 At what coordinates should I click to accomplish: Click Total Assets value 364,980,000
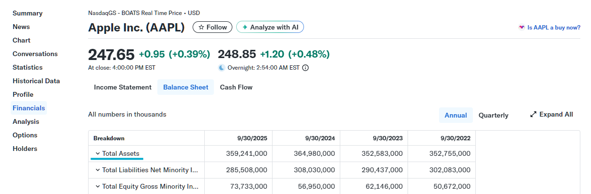pyautogui.click(x=314, y=154)
